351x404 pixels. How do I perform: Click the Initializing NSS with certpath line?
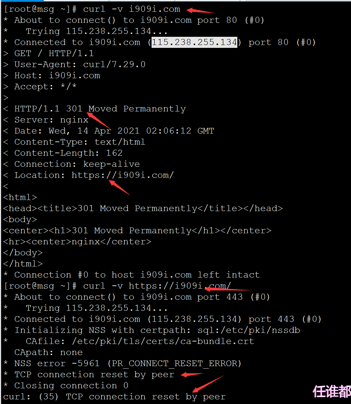[x=152, y=330]
